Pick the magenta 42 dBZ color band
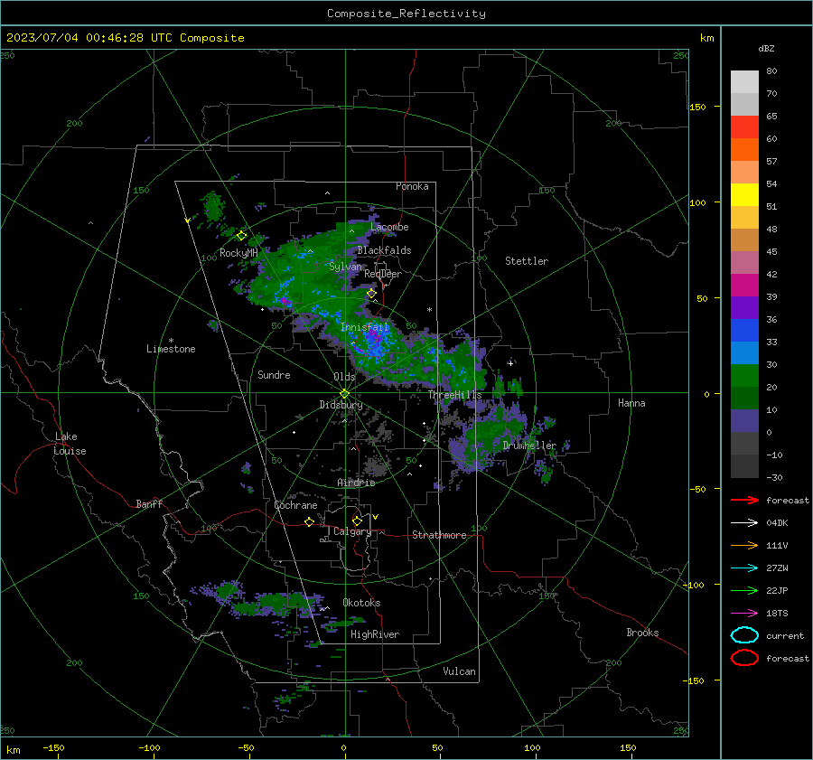813x760 pixels. pyautogui.click(x=744, y=286)
